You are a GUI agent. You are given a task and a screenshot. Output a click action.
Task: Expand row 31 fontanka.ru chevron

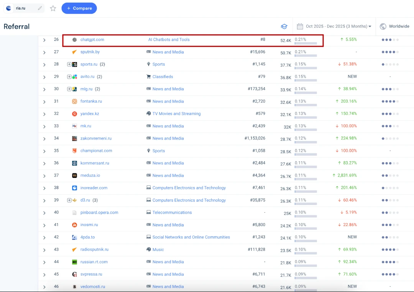(44, 102)
